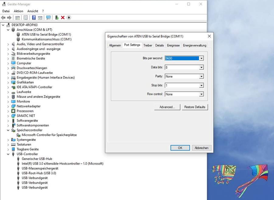This screenshot has width=274, height=200.
Task: Click the Monitore screen icon
Action: pos(13,102)
